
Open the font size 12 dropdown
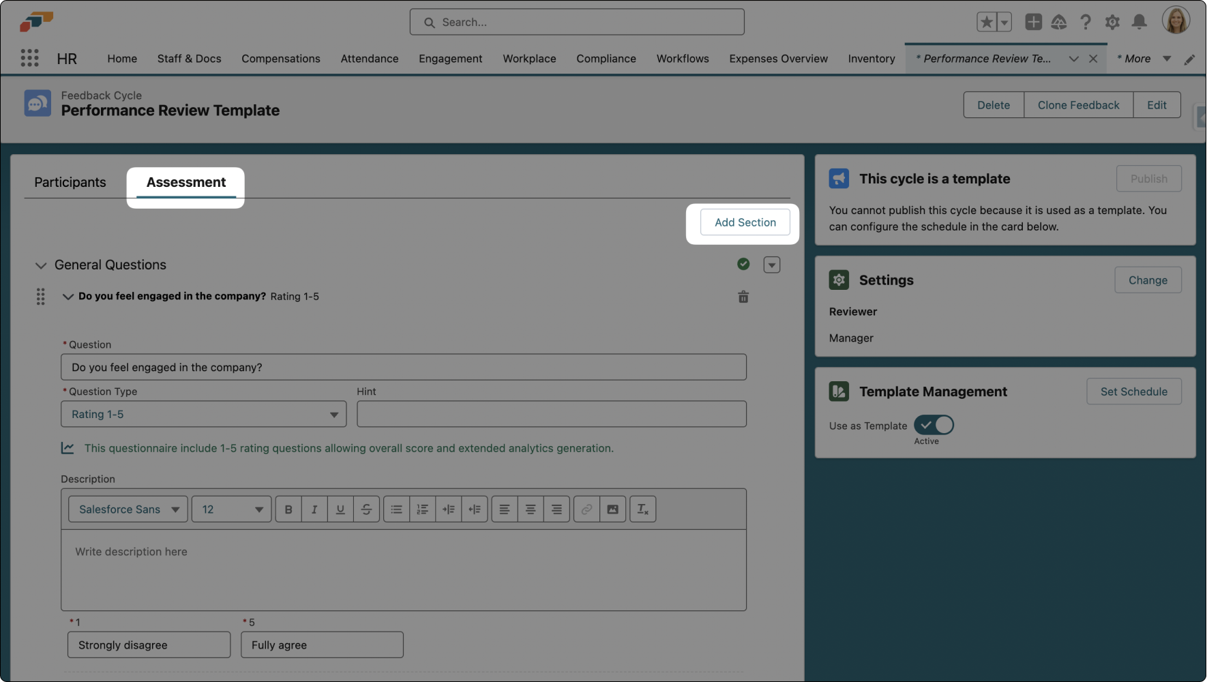(x=231, y=509)
